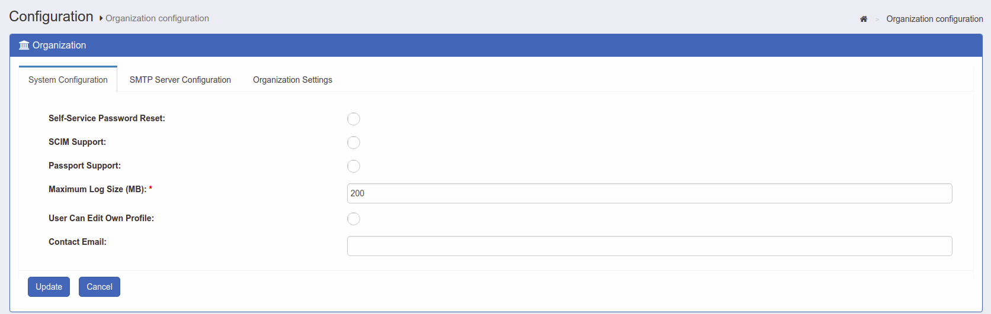
Task: Click into the Contact Email text box
Action: [649, 246]
